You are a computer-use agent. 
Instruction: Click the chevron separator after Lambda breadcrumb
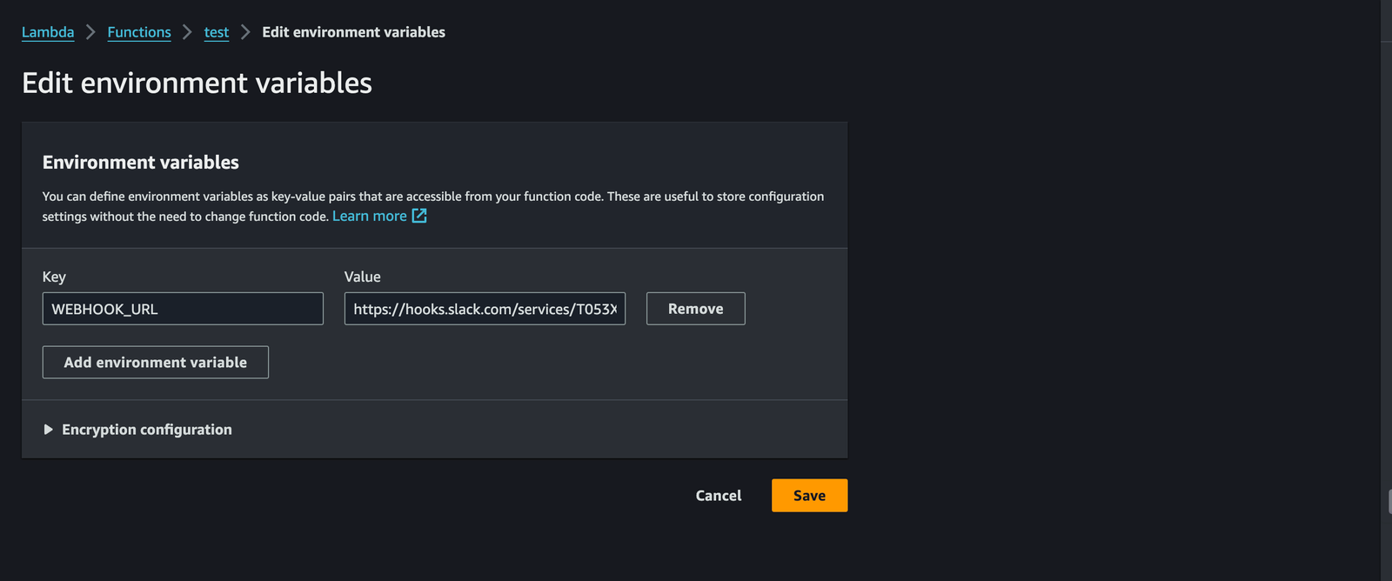point(90,32)
